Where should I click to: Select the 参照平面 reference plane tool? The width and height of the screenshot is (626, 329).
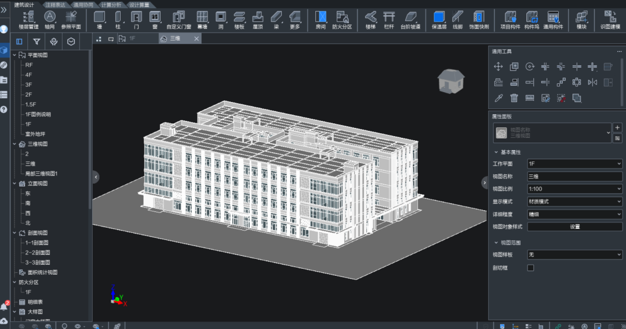[x=71, y=20]
